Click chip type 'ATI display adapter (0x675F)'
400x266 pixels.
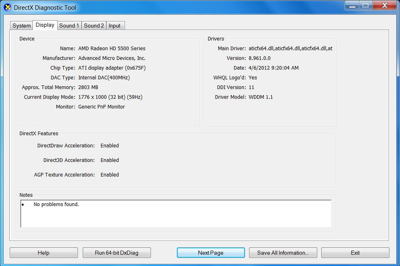(x=112, y=68)
